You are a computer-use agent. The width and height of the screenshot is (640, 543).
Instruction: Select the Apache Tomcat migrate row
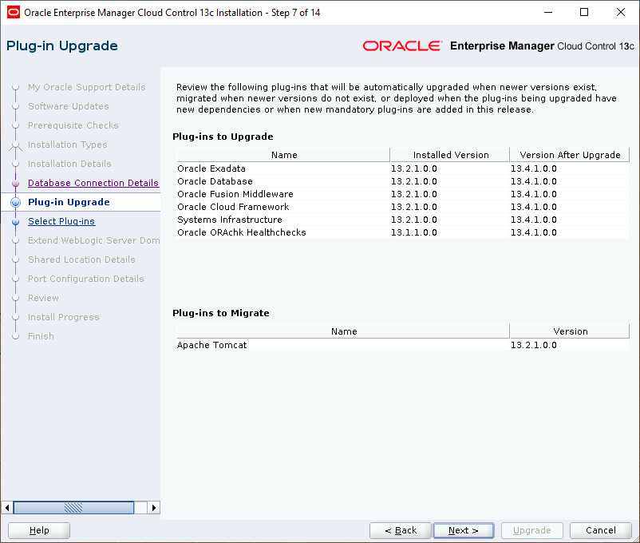[x=403, y=345]
